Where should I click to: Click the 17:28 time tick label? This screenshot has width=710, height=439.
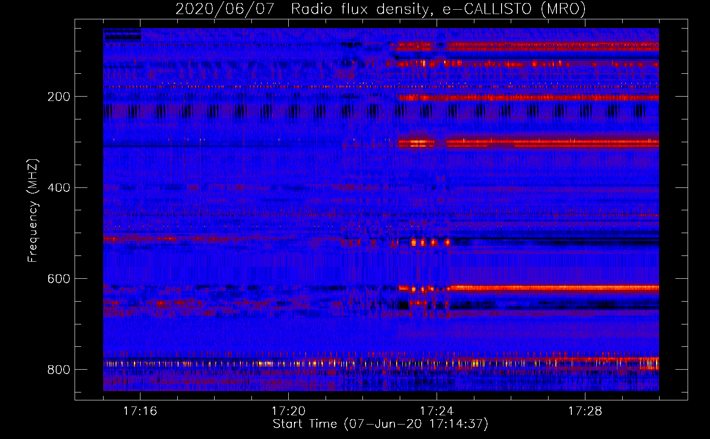[x=585, y=411]
